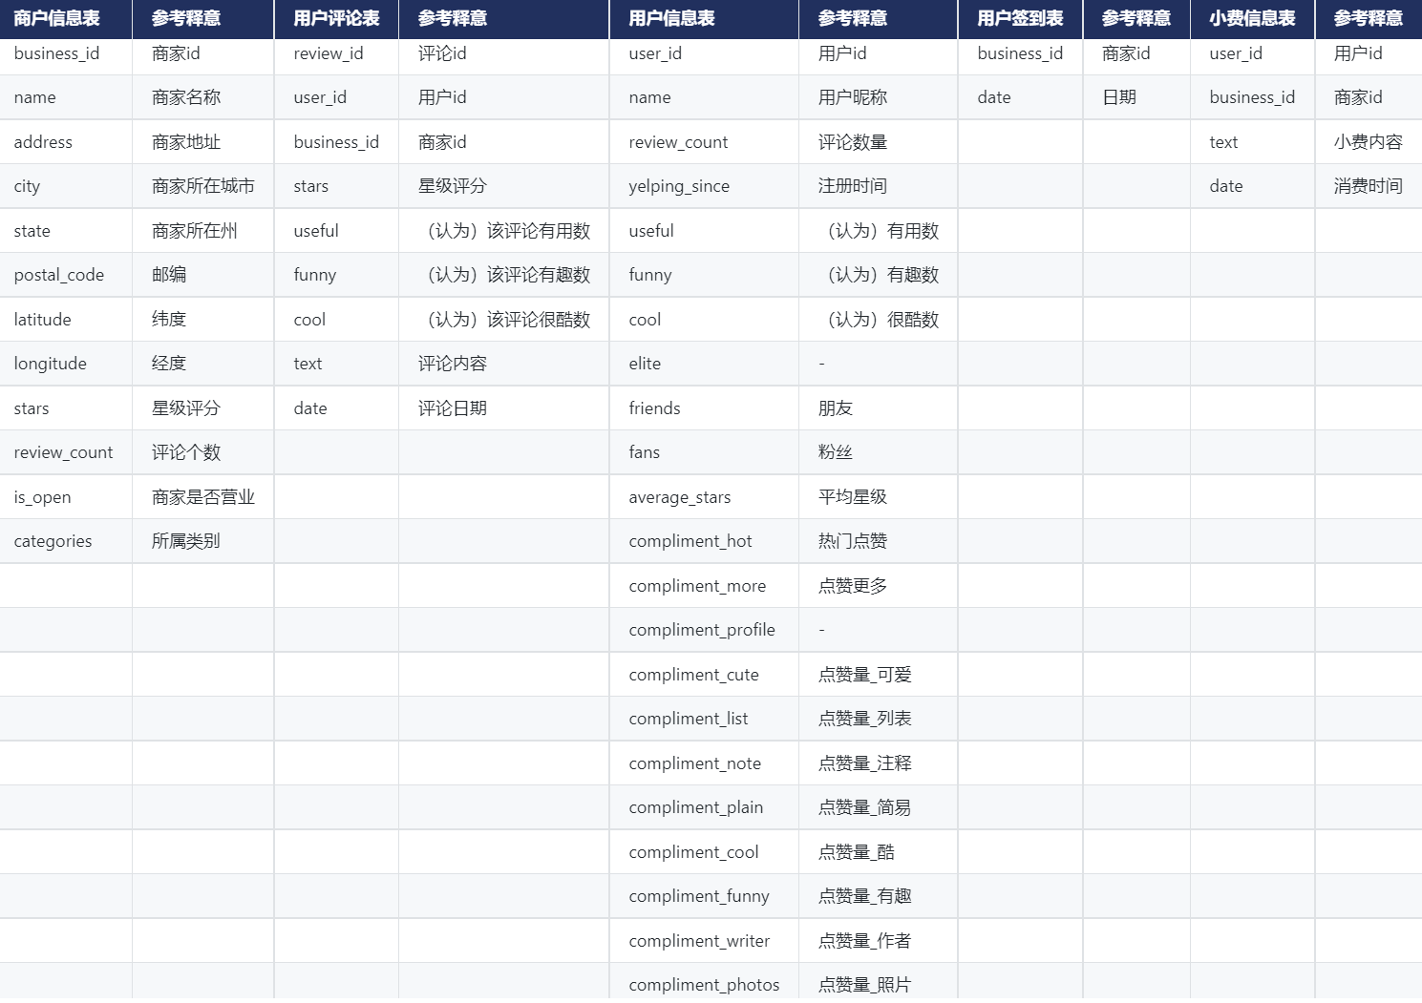Image resolution: width=1422 pixels, height=1003 pixels.
Task: Click the yelping_since field cell
Action: tap(704, 186)
